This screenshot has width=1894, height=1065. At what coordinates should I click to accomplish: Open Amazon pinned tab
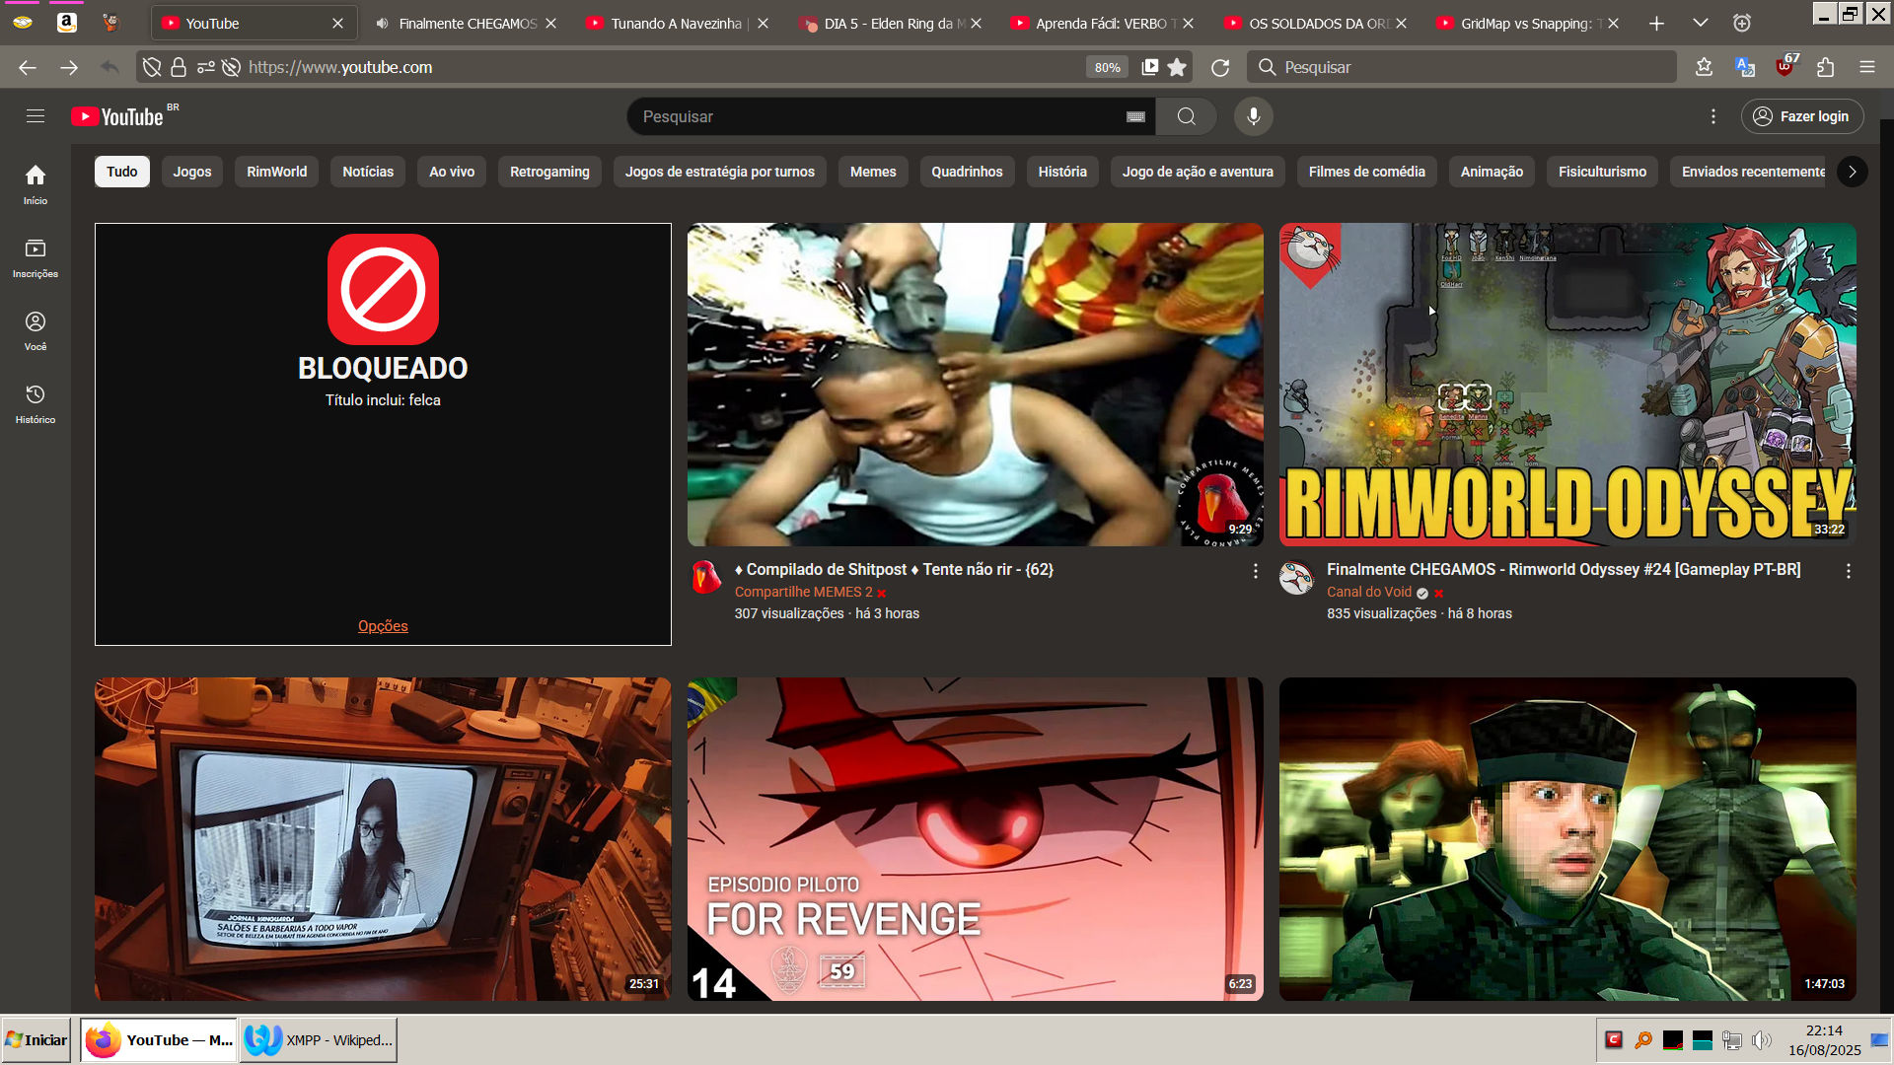point(66,23)
